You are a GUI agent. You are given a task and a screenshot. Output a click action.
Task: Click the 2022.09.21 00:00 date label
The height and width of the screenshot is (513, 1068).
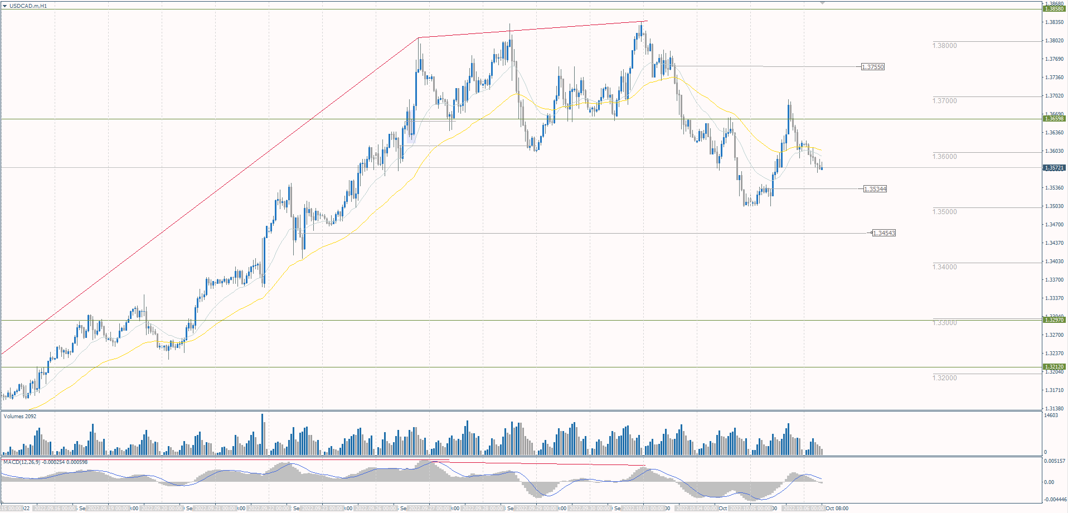pyautogui.click(x=215, y=509)
